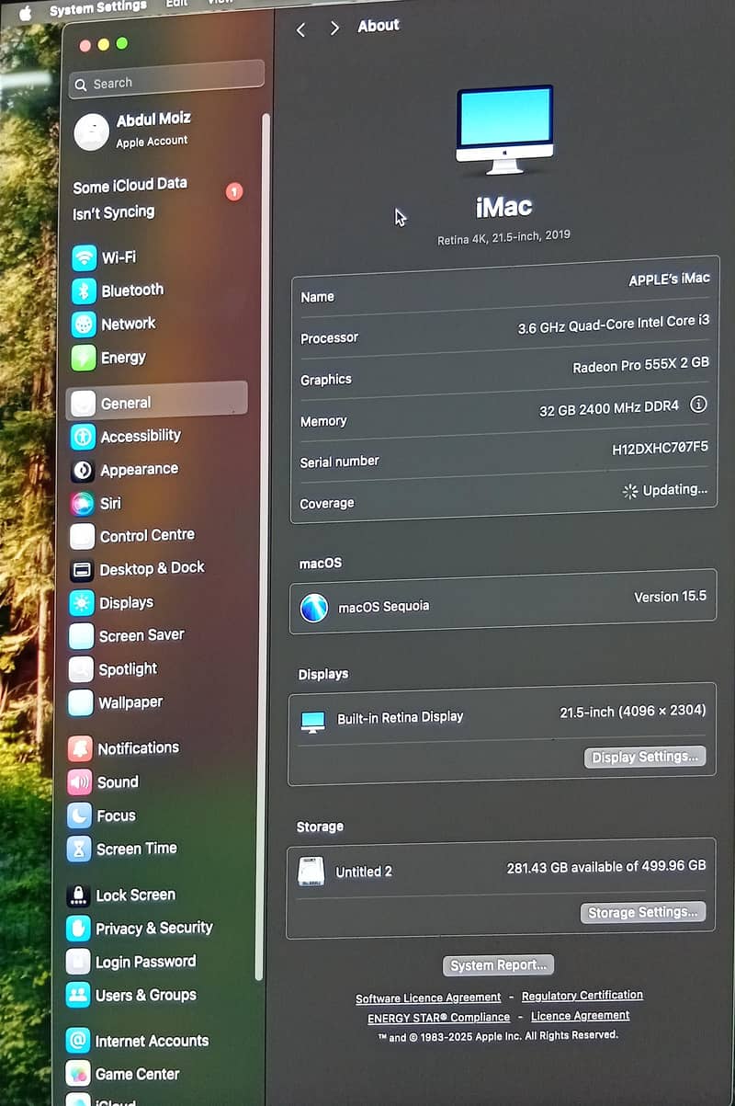Open the Licence Agreement link
Viewport: 735px width, 1106px height.
click(581, 1016)
